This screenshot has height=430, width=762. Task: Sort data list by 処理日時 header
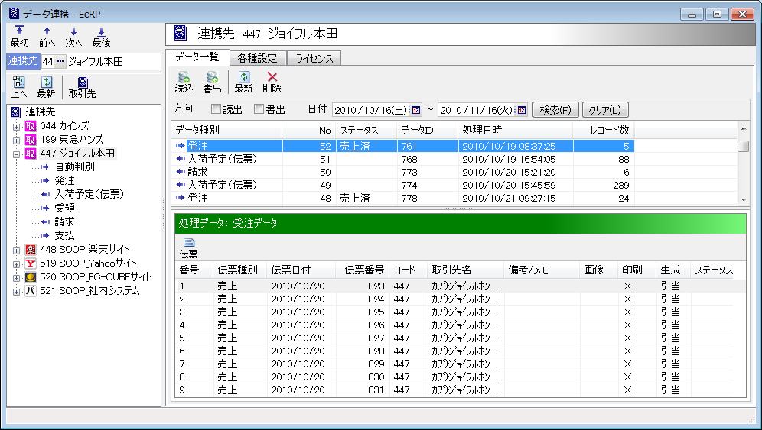point(516,130)
